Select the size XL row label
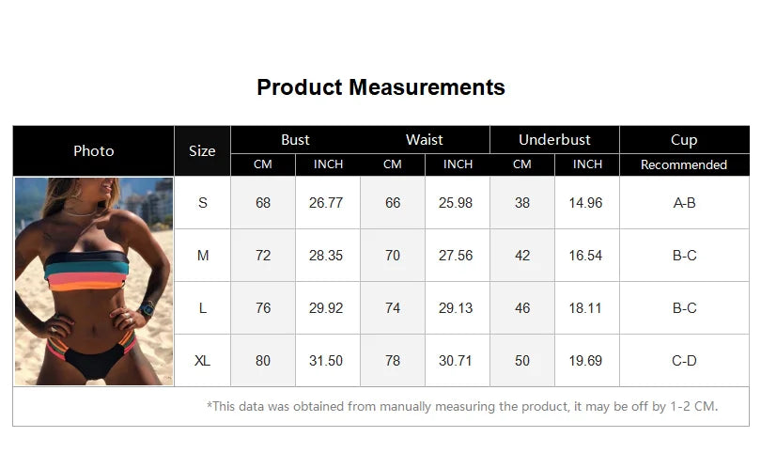The height and width of the screenshot is (453, 761). coord(202,360)
